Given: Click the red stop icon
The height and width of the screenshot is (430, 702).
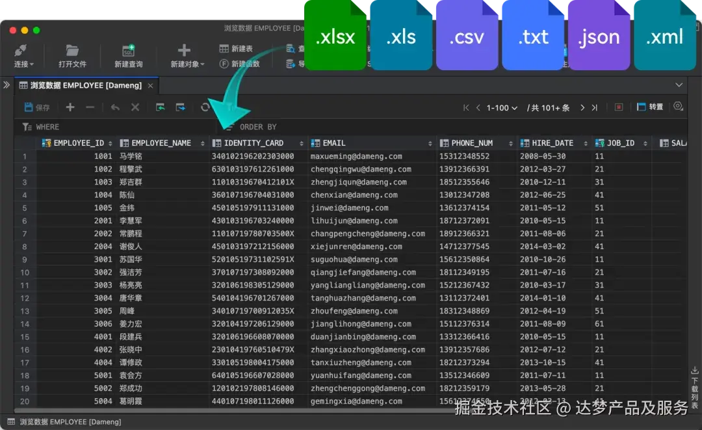Looking at the screenshot, I should click(x=619, y=107).
